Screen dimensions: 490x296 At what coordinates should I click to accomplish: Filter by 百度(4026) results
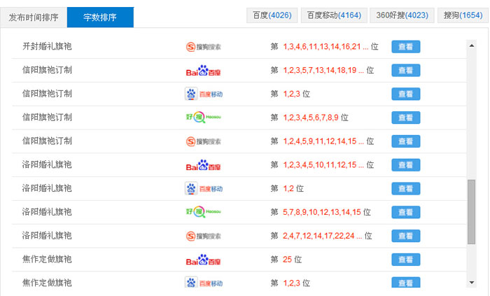(272, 15)
